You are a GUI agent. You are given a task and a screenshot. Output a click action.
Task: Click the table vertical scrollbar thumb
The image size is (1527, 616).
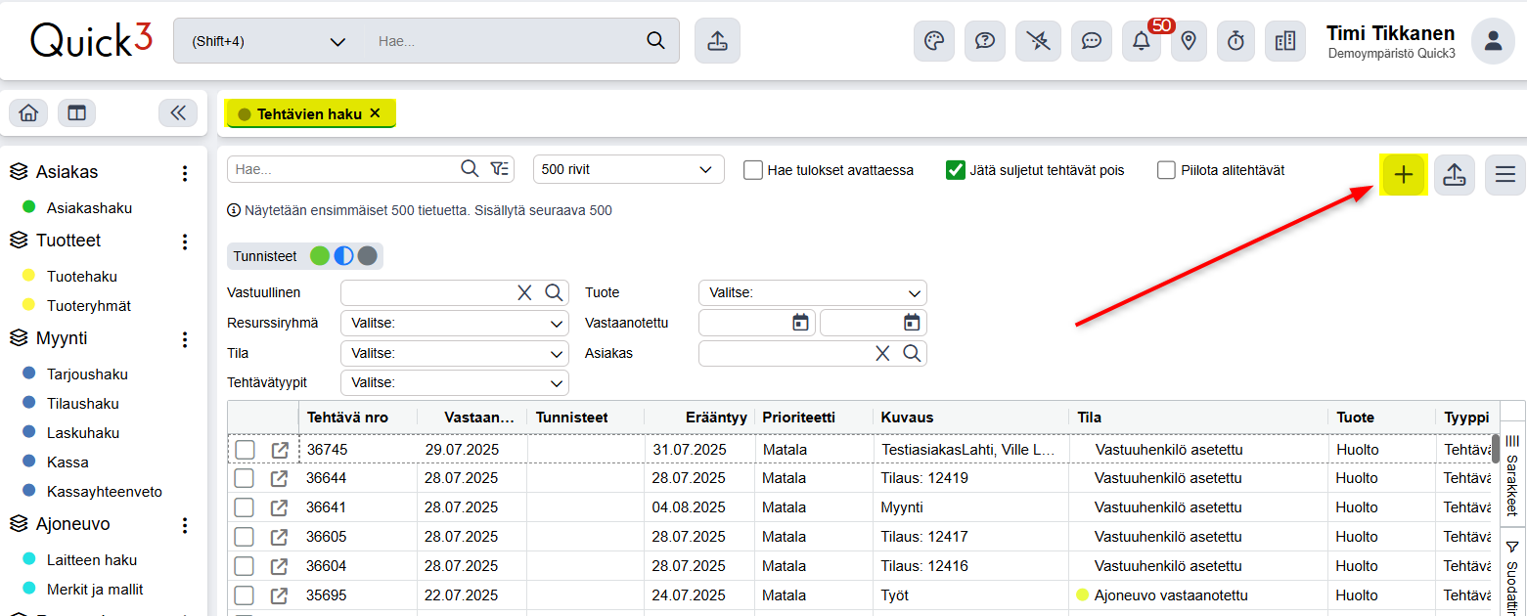tap(1495, 449)
